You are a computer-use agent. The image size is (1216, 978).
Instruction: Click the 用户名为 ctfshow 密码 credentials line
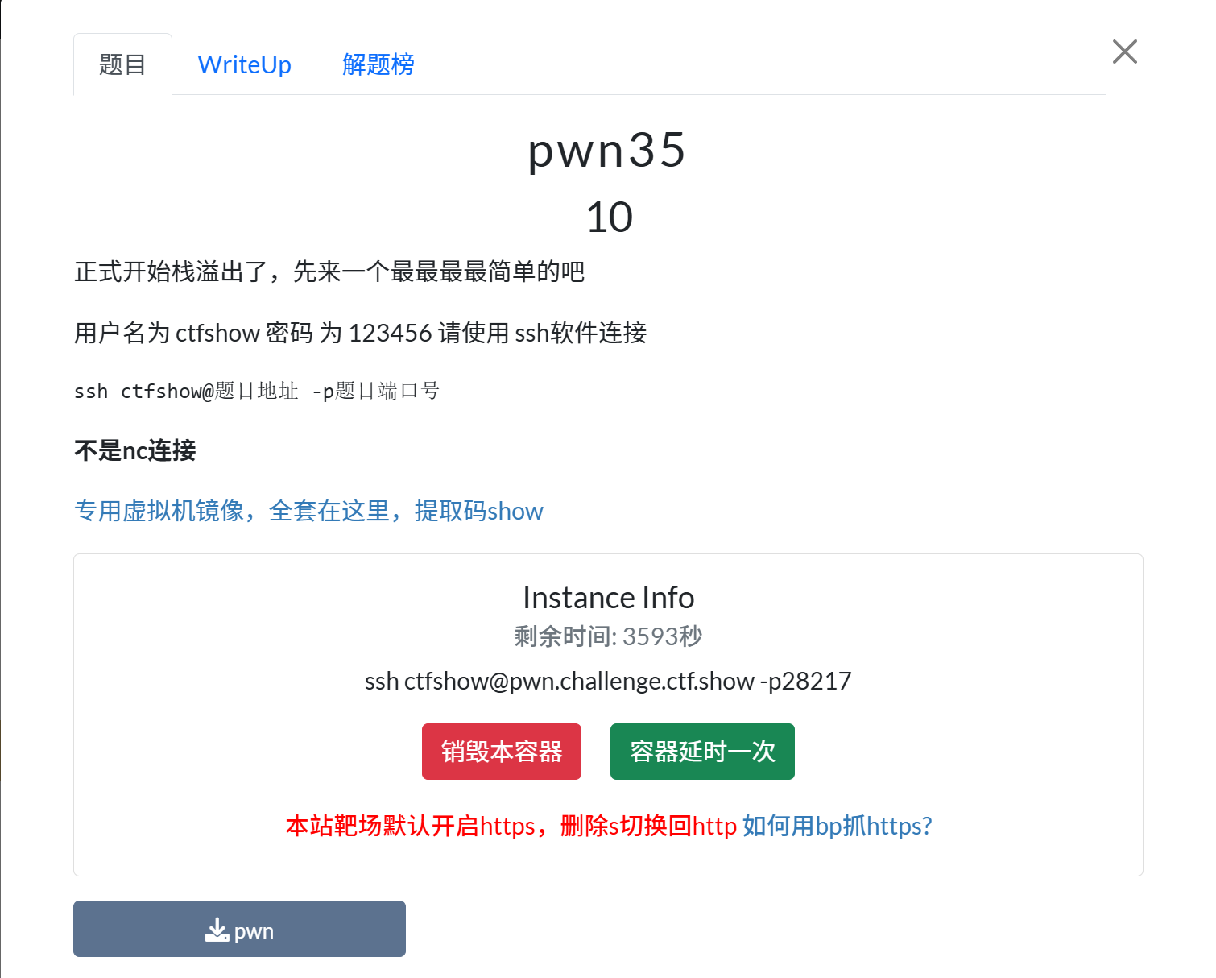pyautogui.click(x=360, y=333)
